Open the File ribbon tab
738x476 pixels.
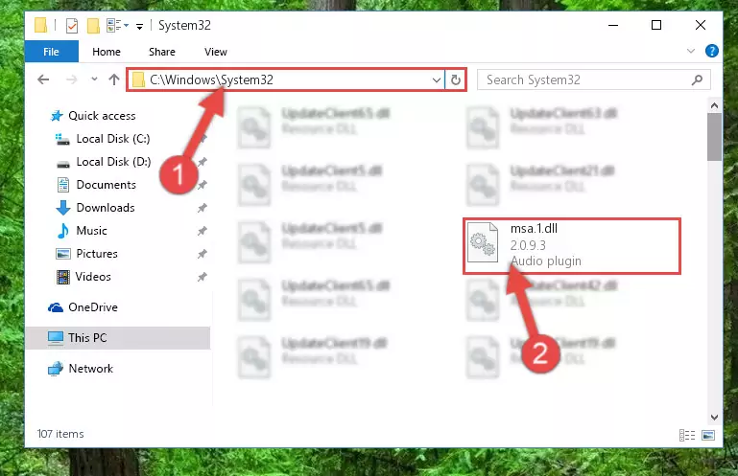tap(51, 52)
